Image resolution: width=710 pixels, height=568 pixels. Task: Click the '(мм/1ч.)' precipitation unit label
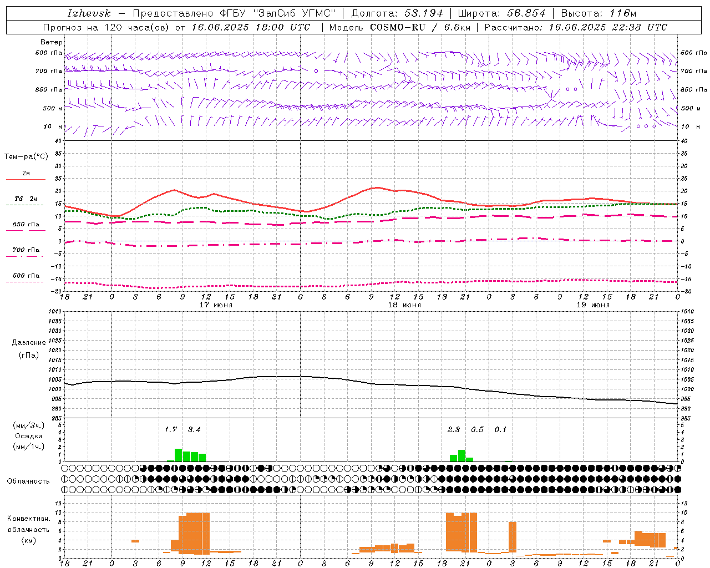point(29,447)
